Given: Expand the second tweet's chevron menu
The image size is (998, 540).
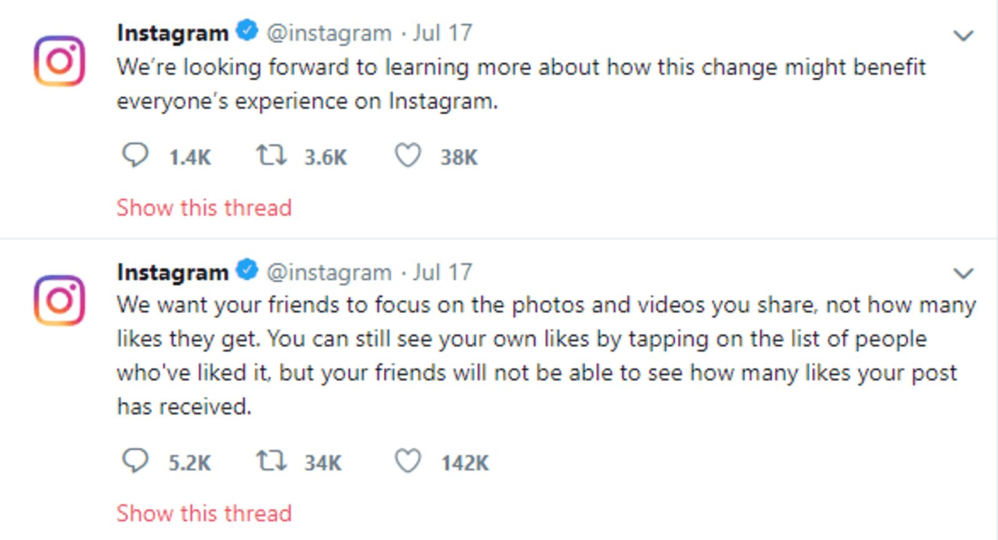Looking at the screenshot, I should (x=964, y=273).
